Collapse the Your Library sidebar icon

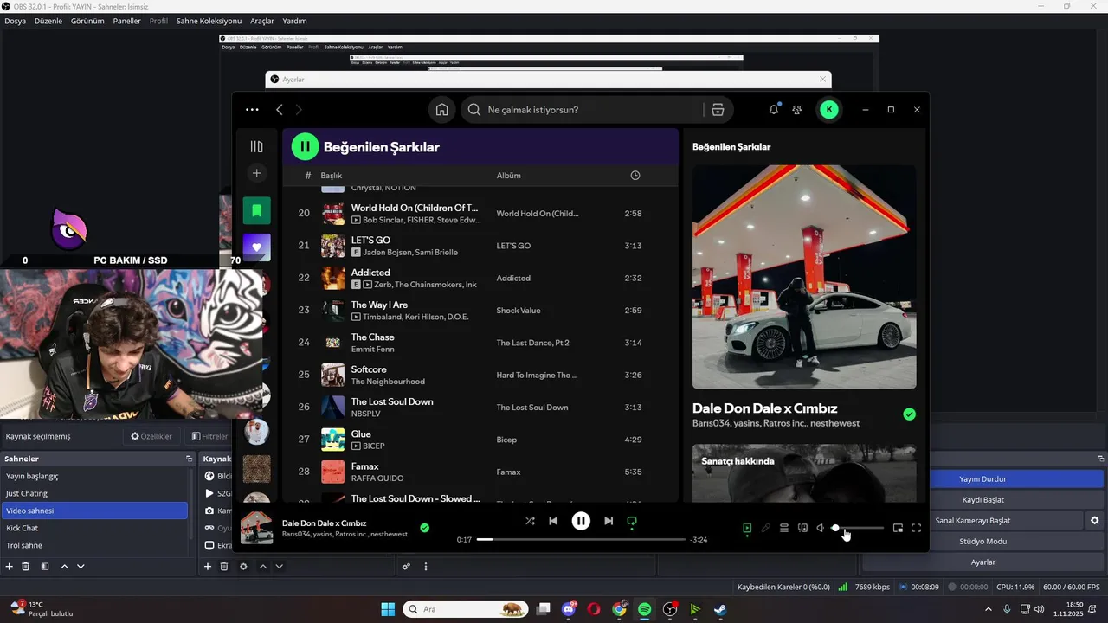(x=256, y=146)
